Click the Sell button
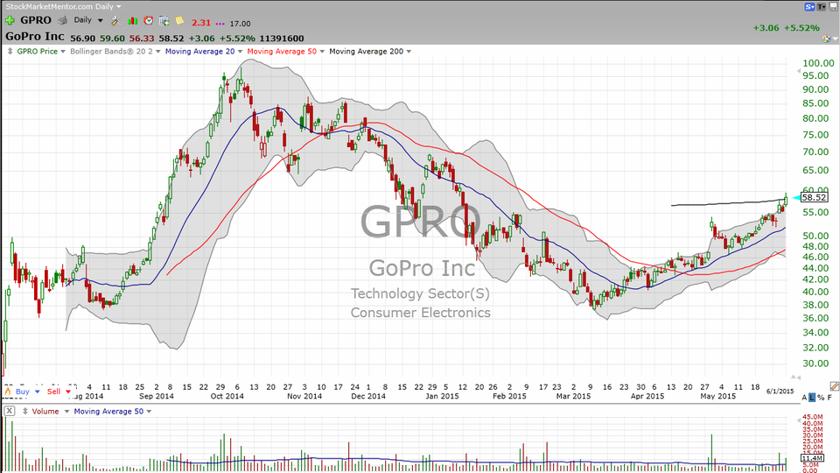This screenshot has width=840, height=473. pos(53,392)
